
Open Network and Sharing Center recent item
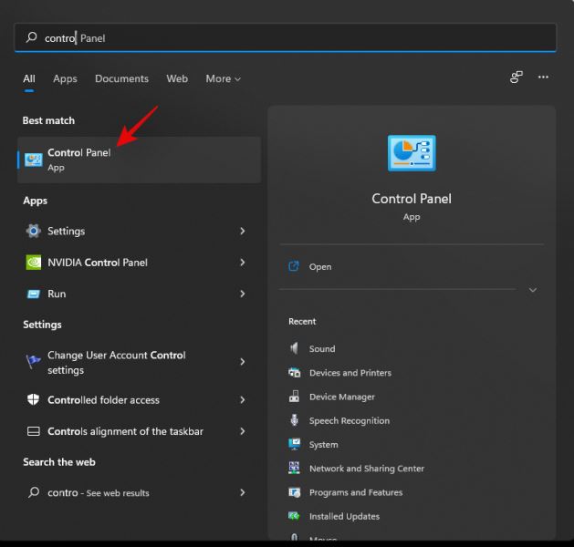pyautogui.click(x=366, y=469)
